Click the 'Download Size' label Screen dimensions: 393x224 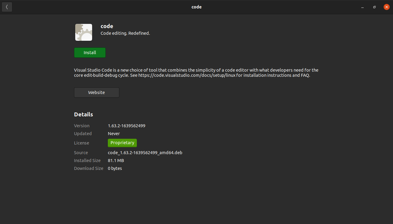89,168
